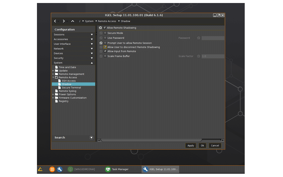The image size is (283, 177).
Task: Click Shadow in the breadcrumb
Action: (126, 21)
